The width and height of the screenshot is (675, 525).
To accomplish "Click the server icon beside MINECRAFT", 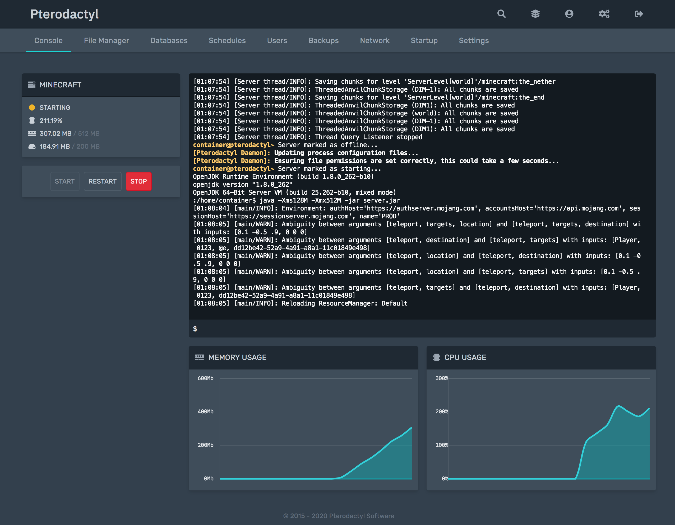I will coord(31,85).
